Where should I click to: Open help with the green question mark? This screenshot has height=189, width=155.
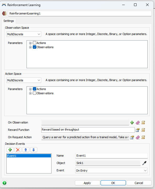4,183
